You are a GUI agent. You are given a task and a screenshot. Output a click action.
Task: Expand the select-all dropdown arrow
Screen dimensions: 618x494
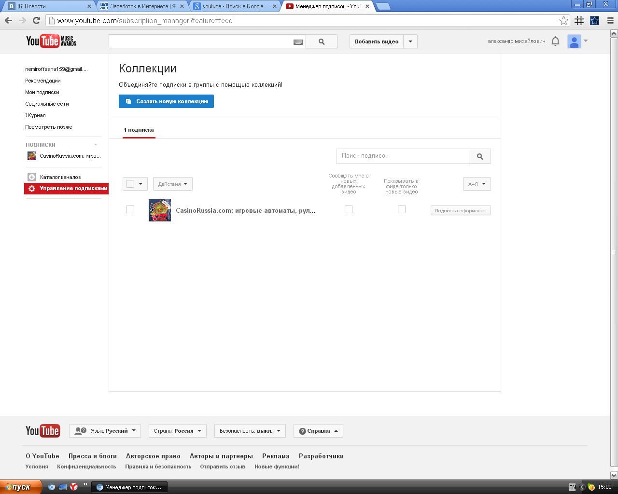click(140, 184)
